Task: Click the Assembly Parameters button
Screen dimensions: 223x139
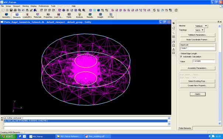Action: coord(198,68)
